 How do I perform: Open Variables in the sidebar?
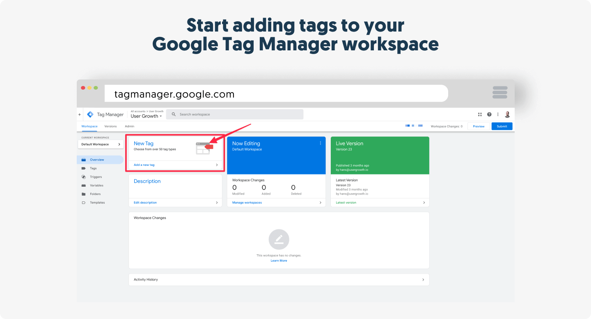pos(96,186)
